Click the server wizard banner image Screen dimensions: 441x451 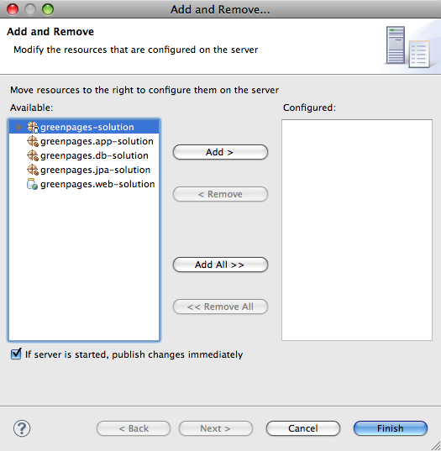pos(408,47)
